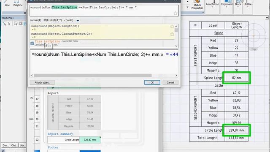Viewport: 270px width, 152px height.
Task: Click the Layer header in drawing table
Action: point(213,25)
